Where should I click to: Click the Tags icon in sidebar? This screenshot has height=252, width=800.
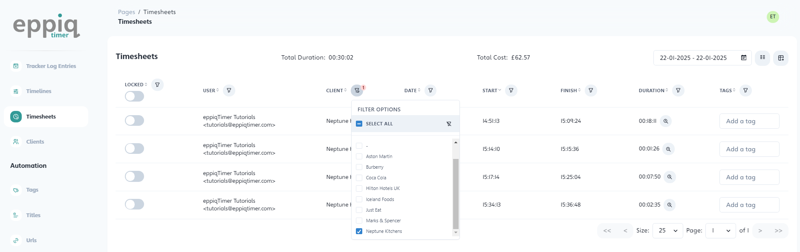click(16, 190)
